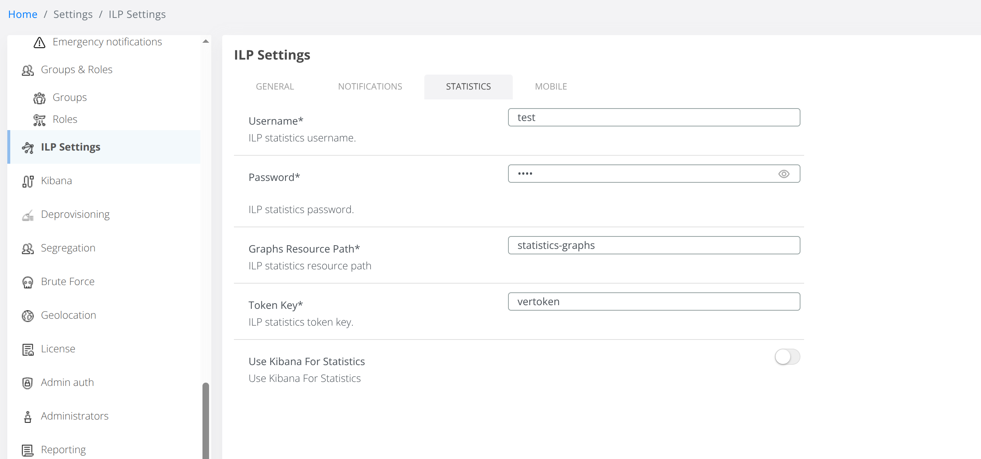Go to the Home breadcrumb link
The width and height of the screenshot is (981, 459).
pos(22,15)
